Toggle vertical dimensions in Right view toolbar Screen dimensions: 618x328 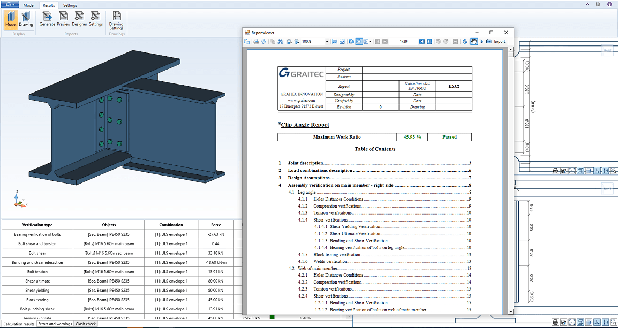pyautogui.click(x=605, y=322)
